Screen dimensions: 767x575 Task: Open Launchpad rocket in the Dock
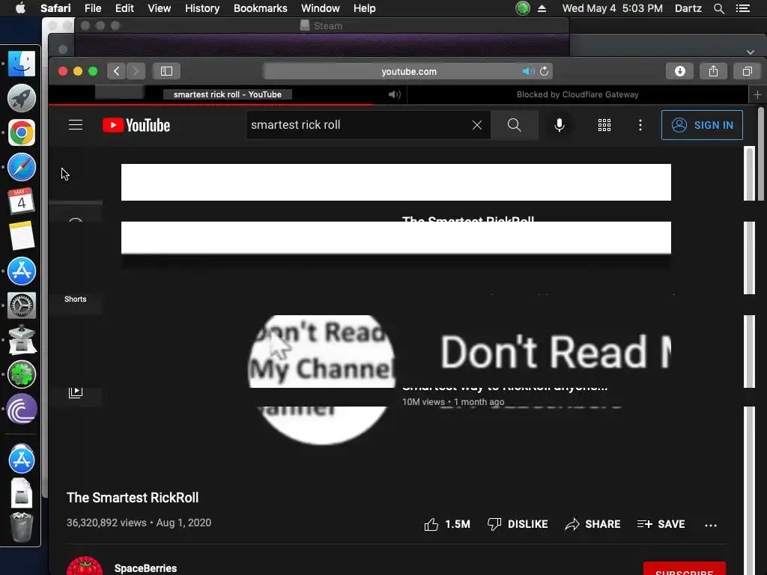point(22,98)
